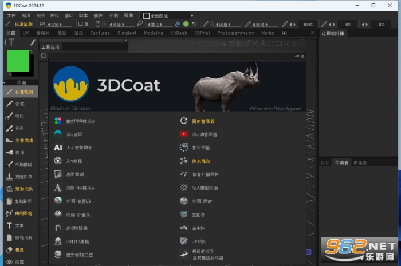Image resolution: width=401 pixels, height=266 pixels.
Task: Pin the welcome dialog
Action: 297,57
